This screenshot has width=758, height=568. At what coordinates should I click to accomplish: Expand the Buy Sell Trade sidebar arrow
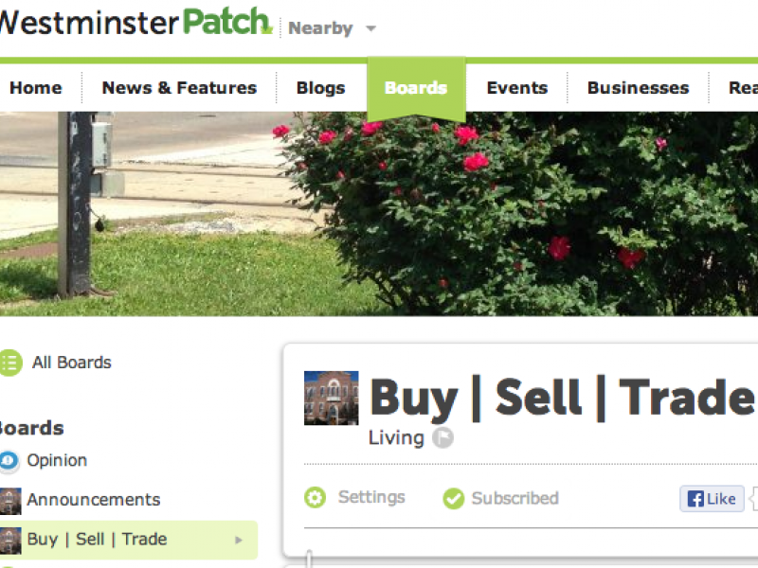coord(239,540)
